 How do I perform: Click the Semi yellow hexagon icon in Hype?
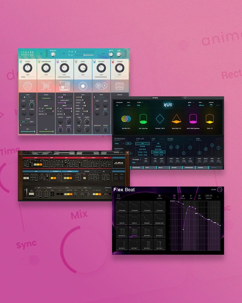(210, 119)
